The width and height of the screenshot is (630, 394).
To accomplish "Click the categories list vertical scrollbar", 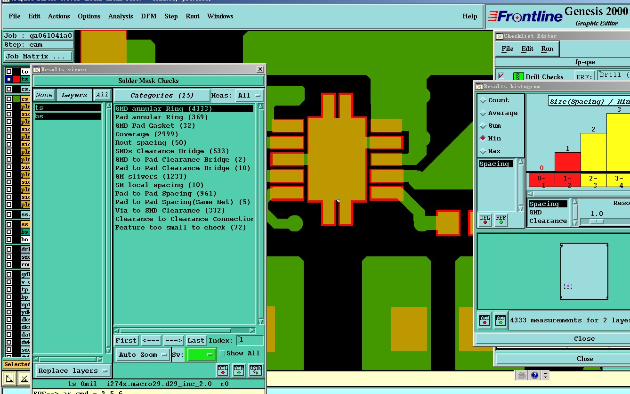I will pyautogui.click(x=261, y=214).
